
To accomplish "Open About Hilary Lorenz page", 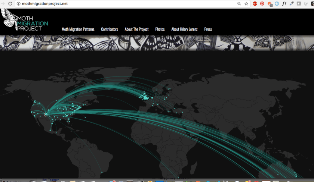I will click(x=184, y=29).
